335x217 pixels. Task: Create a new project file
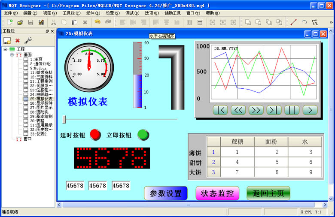pyautogui.click(x=9, y=22)
